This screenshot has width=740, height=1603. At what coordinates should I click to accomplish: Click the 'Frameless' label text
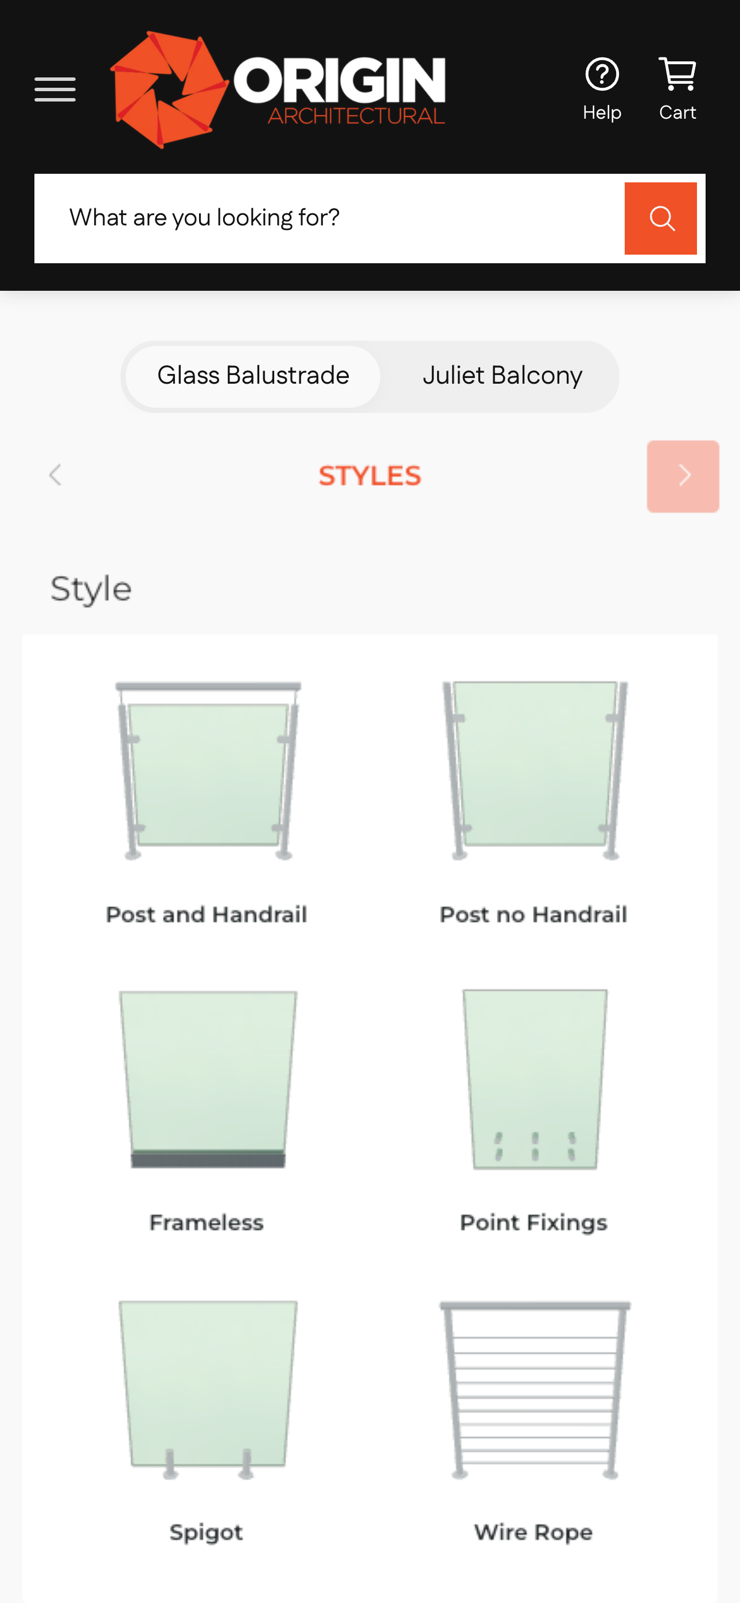pos(207,1222)
